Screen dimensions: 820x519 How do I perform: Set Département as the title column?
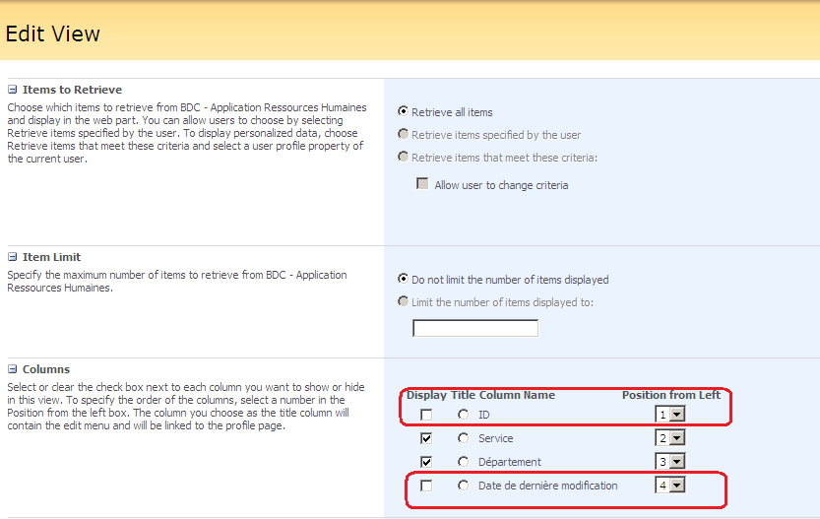tap(464, 462)
